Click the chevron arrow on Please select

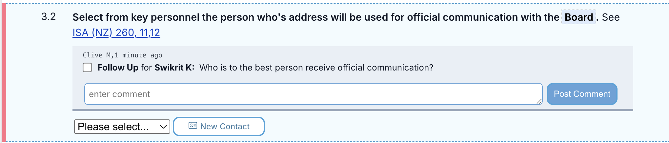[163, 127]
